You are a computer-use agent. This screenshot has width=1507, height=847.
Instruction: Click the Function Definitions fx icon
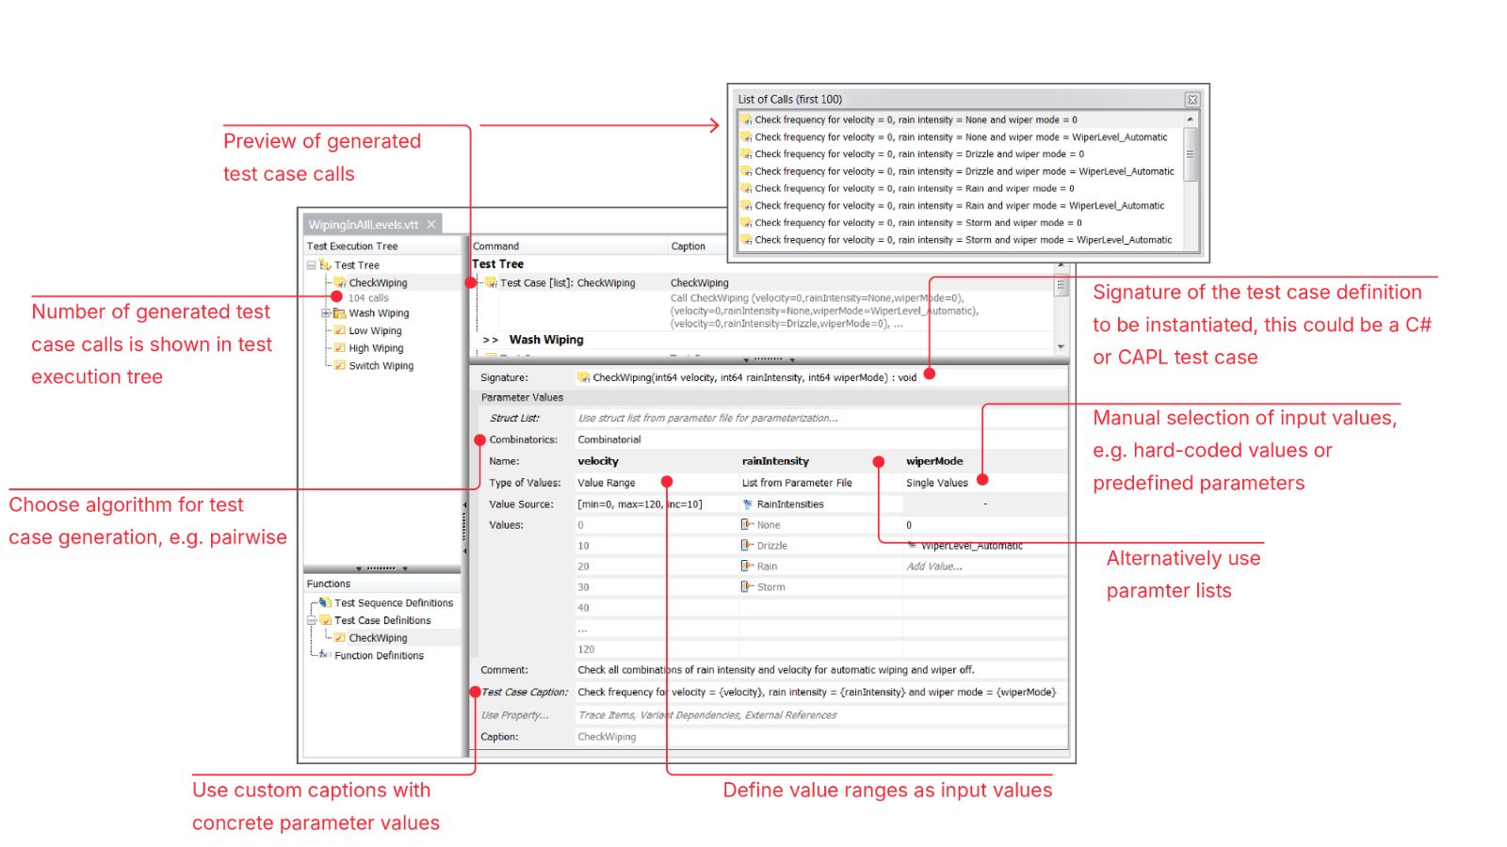tap(324, 655)
